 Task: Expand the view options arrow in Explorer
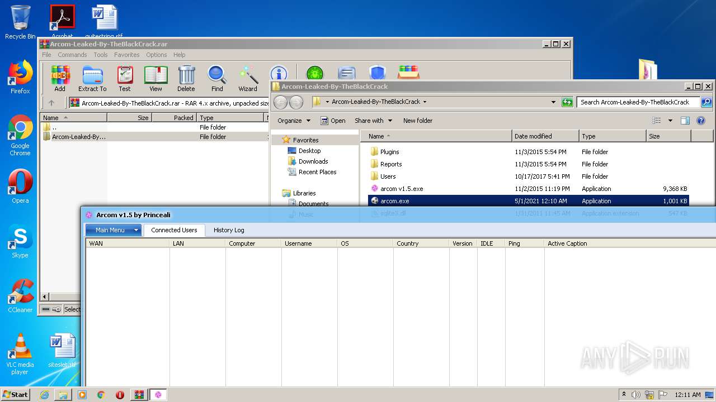670,121
